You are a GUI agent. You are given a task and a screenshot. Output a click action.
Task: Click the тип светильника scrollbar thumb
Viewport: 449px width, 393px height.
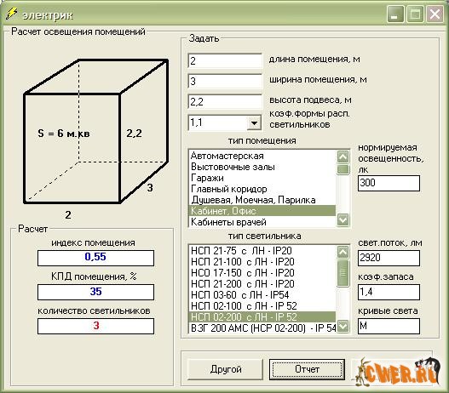tap(343, 273)
